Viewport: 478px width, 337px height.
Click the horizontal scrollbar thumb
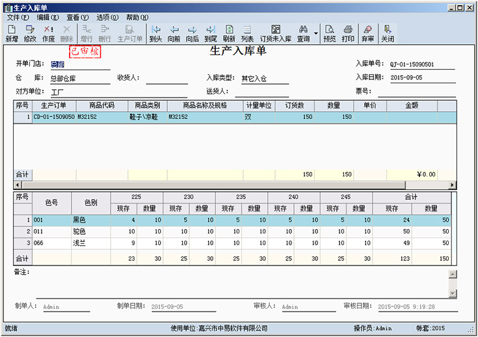tap(213, 185)
